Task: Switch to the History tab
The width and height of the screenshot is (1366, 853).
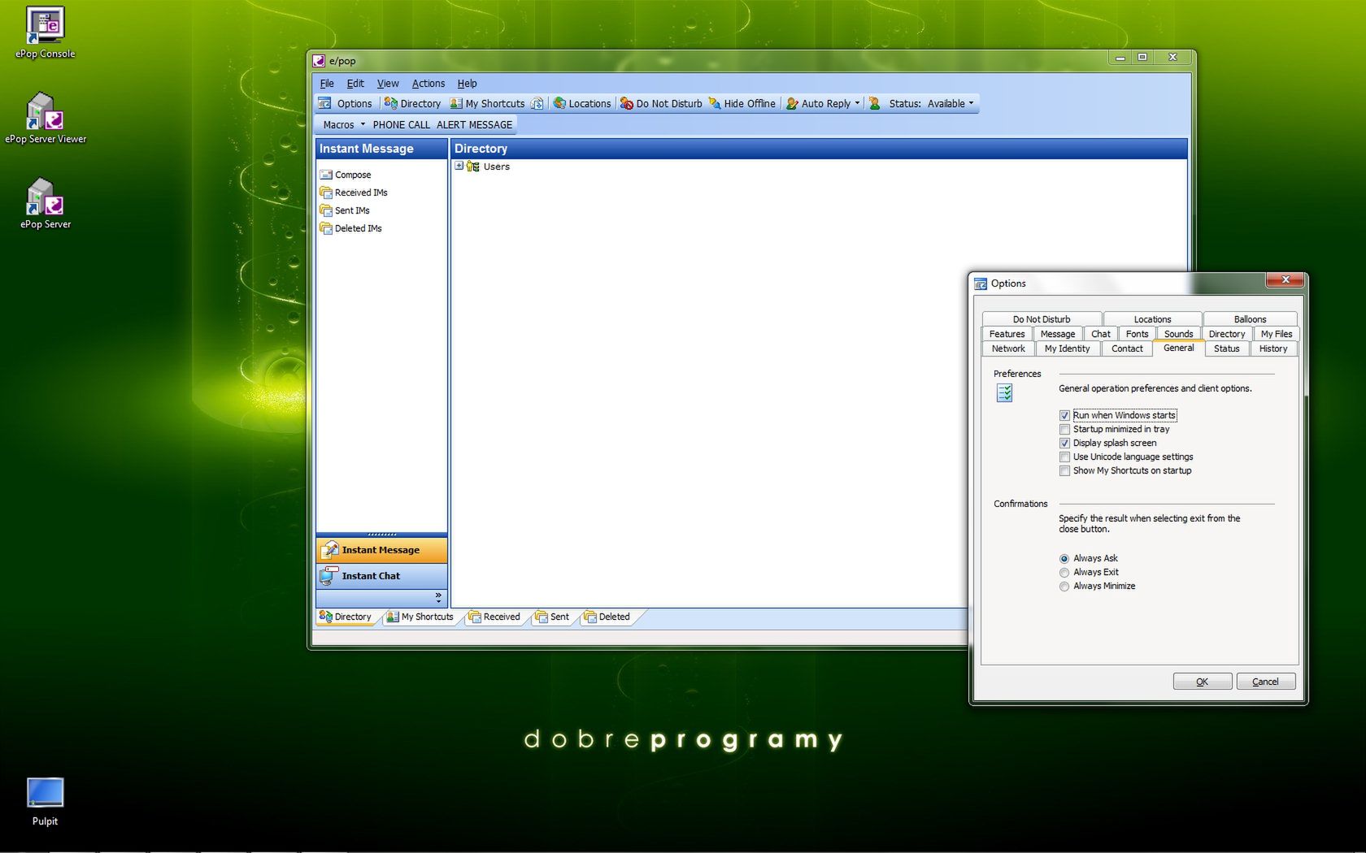Action: (x=1273, y=349)
